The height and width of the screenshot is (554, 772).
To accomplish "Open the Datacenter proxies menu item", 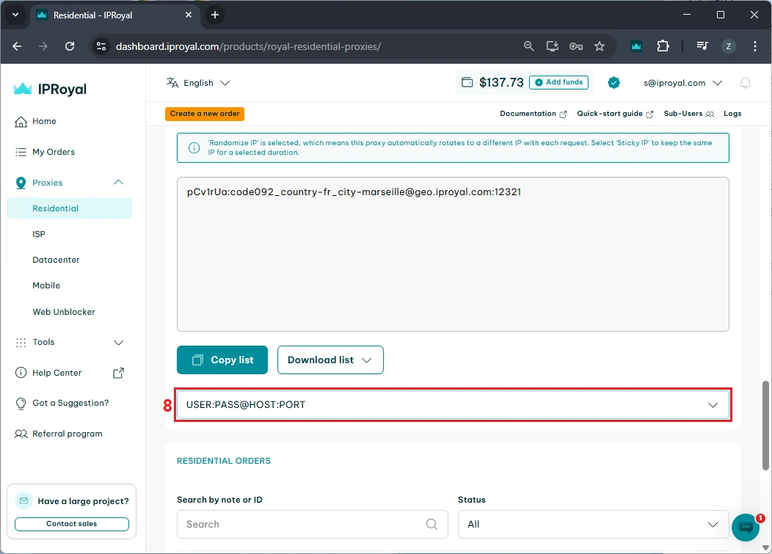I will click(x=56, y=260).
